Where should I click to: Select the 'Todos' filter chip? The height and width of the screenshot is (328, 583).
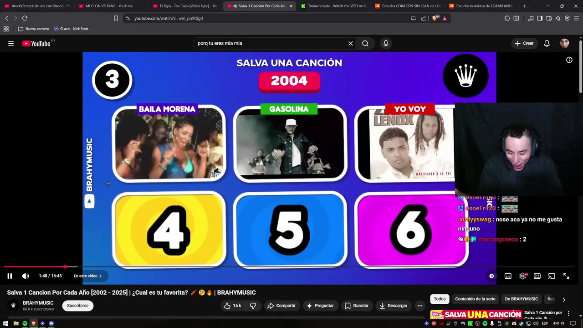[x=440, y=299]
